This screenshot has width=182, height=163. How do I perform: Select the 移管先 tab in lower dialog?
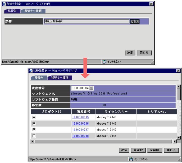pos(39,78)
